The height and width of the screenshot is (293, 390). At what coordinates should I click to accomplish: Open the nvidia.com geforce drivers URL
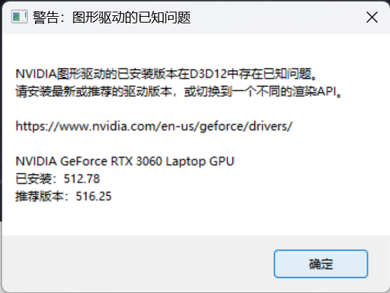(153, 126)
